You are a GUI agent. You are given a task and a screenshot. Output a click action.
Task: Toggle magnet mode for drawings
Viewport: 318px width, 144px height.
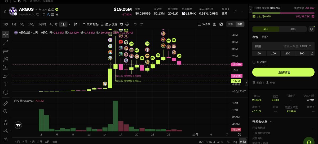6,122
